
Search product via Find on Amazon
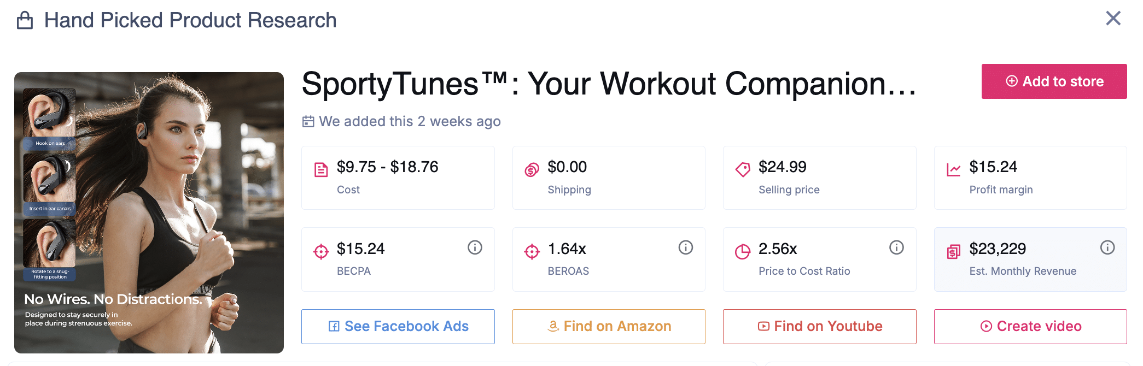pyautogui.click(x=609, y=327)
